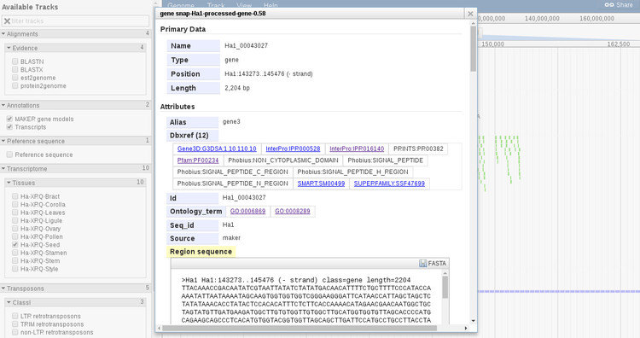Image resolution: width=640 pixels, height=338 pixels.
Task: Open the Genome menu
Action: click(181, 5)
